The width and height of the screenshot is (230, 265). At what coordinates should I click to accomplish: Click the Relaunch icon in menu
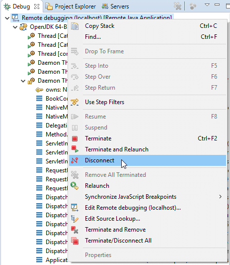[x=75, y=186]
